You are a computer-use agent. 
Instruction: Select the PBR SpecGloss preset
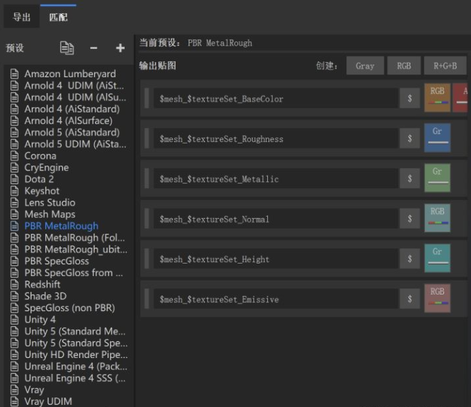click(x=56, y=261)
